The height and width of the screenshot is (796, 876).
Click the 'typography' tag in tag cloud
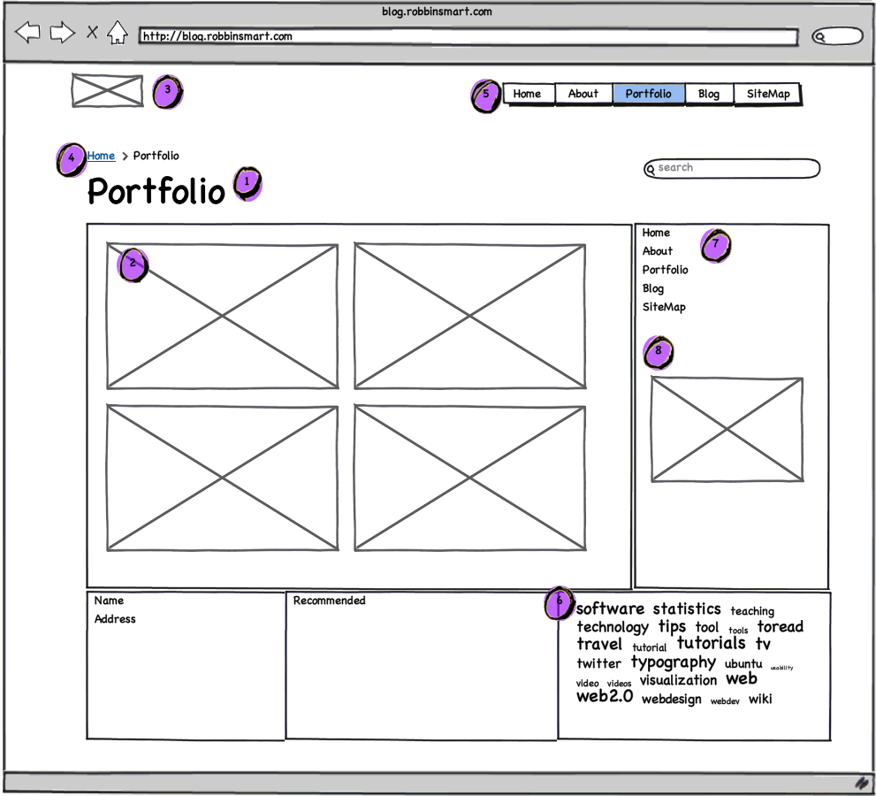click(673, 662)
